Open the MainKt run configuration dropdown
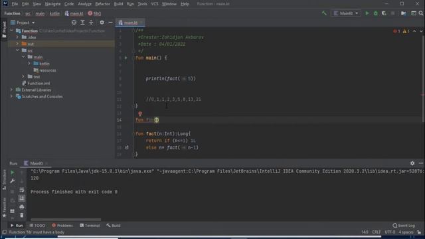This screenshot has height=239, width=425. (346, 13)
